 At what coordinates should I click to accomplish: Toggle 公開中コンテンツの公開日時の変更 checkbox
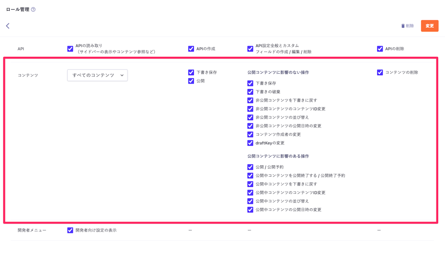[x=250, y=210]
